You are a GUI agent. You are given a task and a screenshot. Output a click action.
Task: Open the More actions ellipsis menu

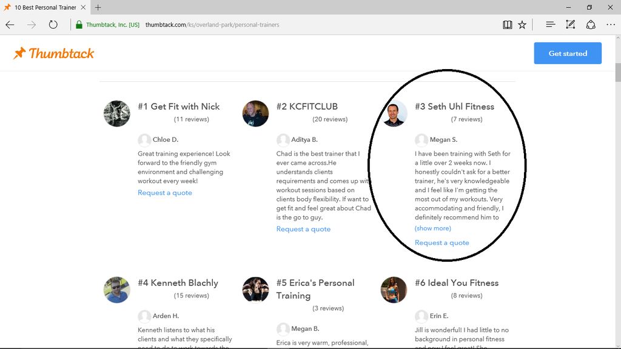[x=611, y=25]
